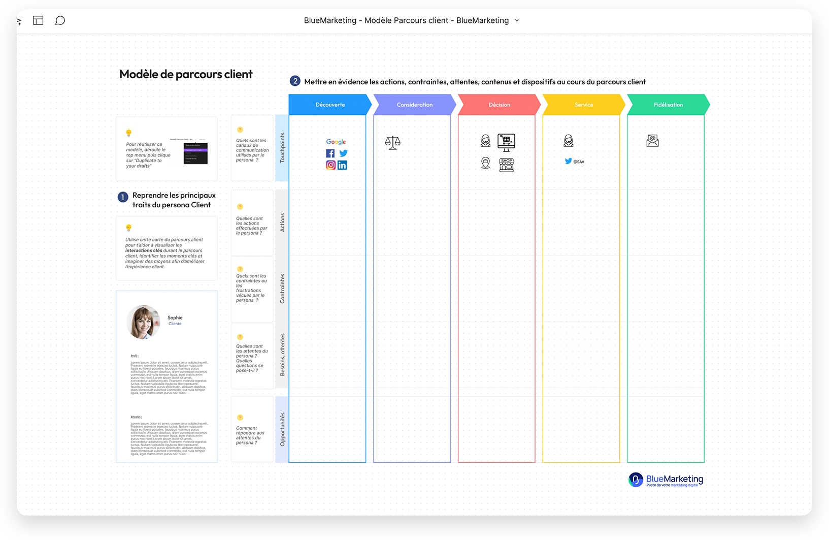
Task: Select the Instagram icon
Action: [x=330, y=165]
